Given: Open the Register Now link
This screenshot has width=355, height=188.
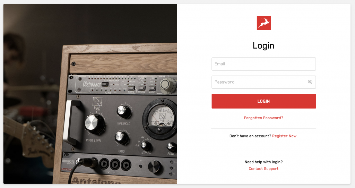Looking at the screenshot, I should (285, 136).
